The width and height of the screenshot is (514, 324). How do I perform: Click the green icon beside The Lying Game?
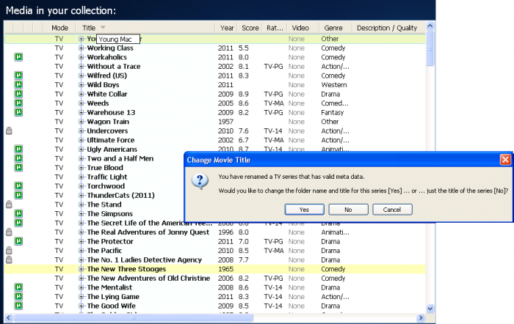coord(18,296)
